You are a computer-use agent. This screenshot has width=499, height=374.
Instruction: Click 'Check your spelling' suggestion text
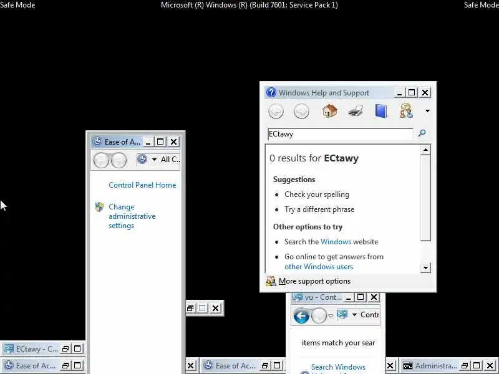click(x=317, y=194)
